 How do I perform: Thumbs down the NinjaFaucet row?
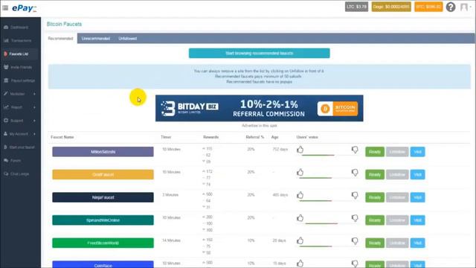[355, 195]
